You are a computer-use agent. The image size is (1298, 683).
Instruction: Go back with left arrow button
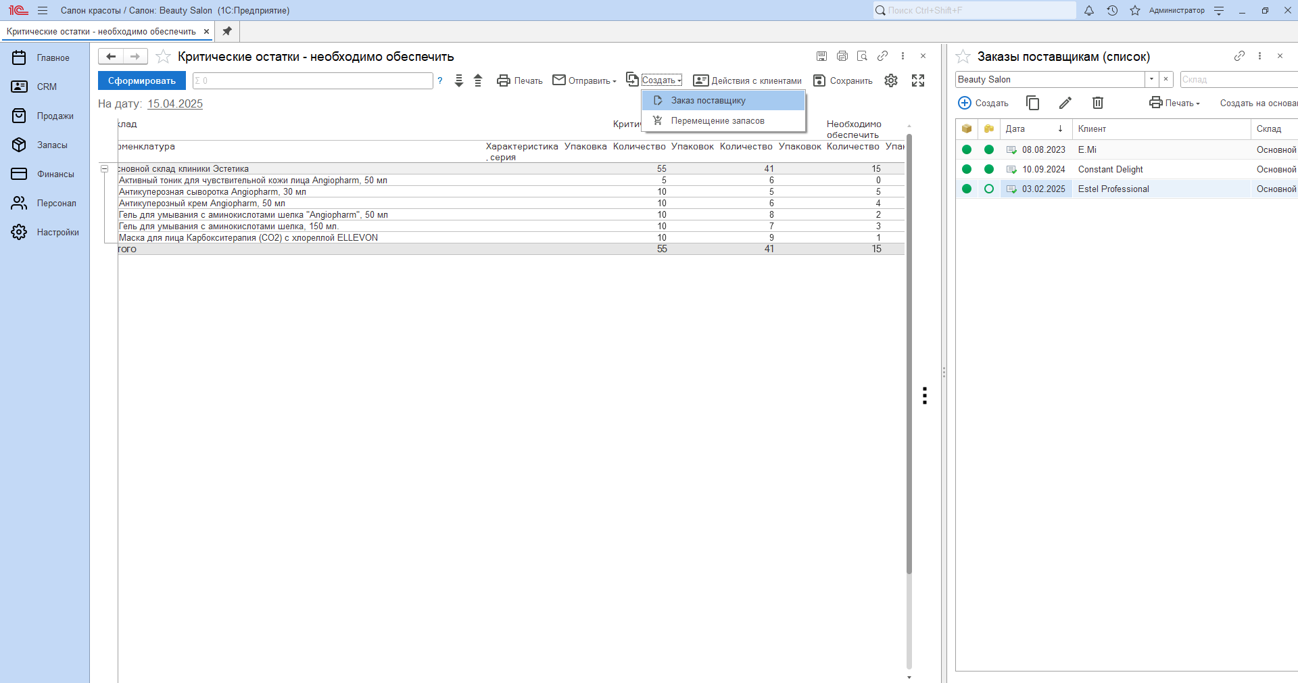pyautogui.click(x=111, y=56)
